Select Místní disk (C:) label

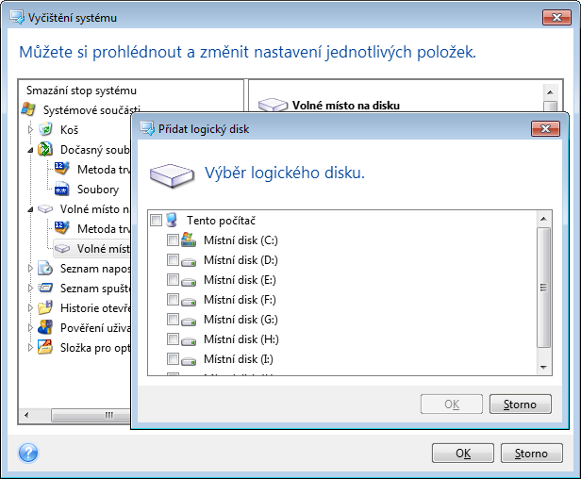241,240
